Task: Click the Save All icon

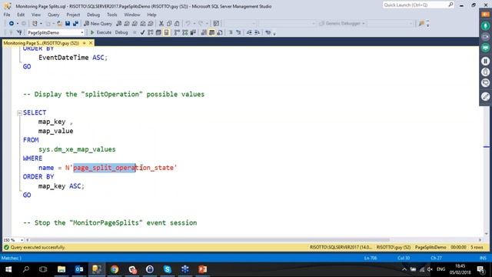Action: 75,24
